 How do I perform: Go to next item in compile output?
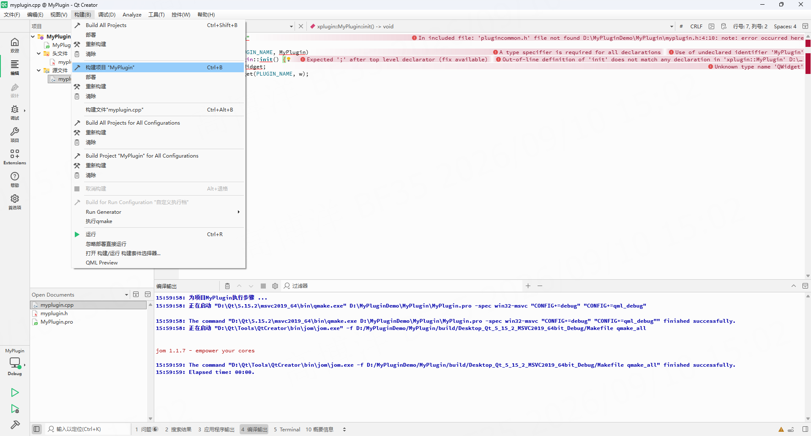[x=251, y=286]
